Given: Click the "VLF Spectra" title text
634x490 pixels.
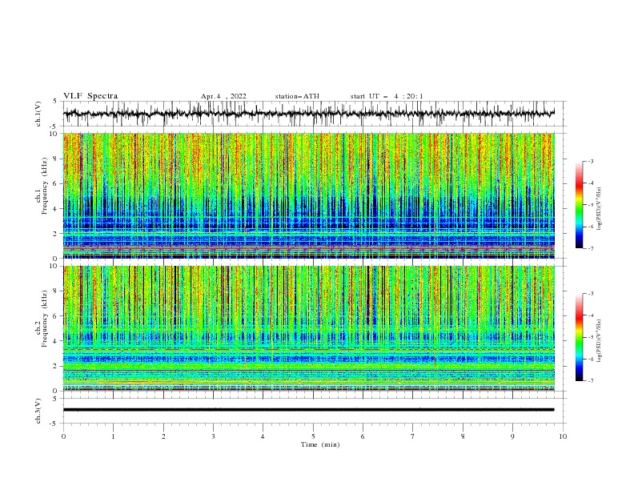Looking at the screenshot, I should point(90,96).
